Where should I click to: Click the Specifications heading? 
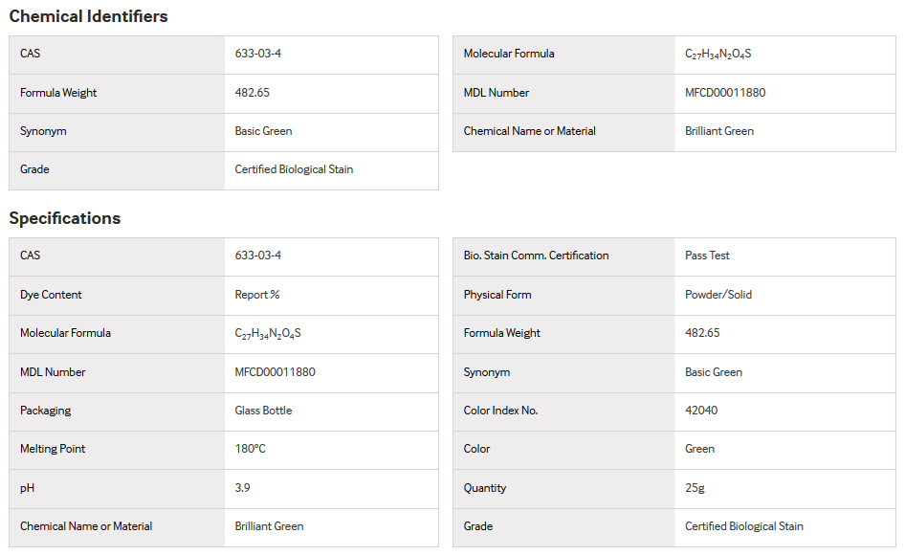pyautogui.click(x=65, y=218)
